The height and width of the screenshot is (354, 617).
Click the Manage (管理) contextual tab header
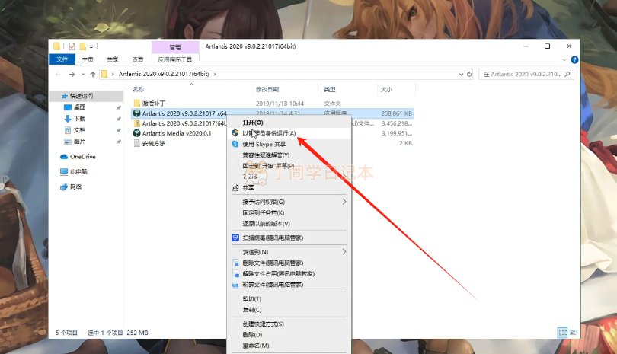pos(175,47)
